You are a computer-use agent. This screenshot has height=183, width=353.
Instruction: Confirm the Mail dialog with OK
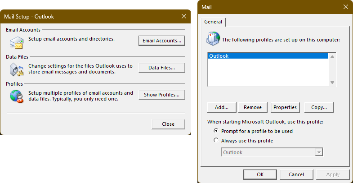260,174
